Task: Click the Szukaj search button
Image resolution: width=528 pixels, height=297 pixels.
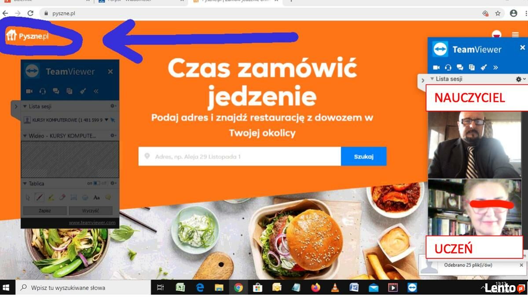Action: [363, 156]
